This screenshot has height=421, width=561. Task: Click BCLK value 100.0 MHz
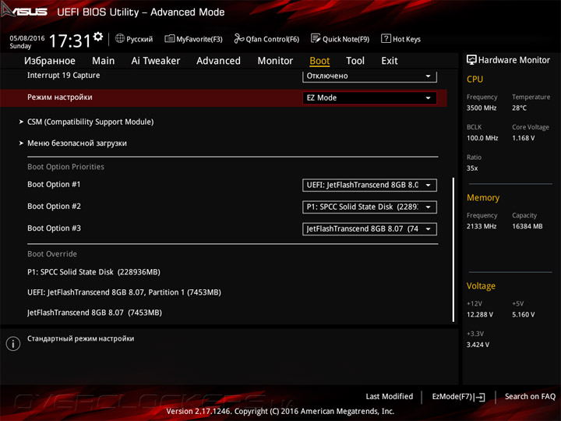click(x=482, y=138)
